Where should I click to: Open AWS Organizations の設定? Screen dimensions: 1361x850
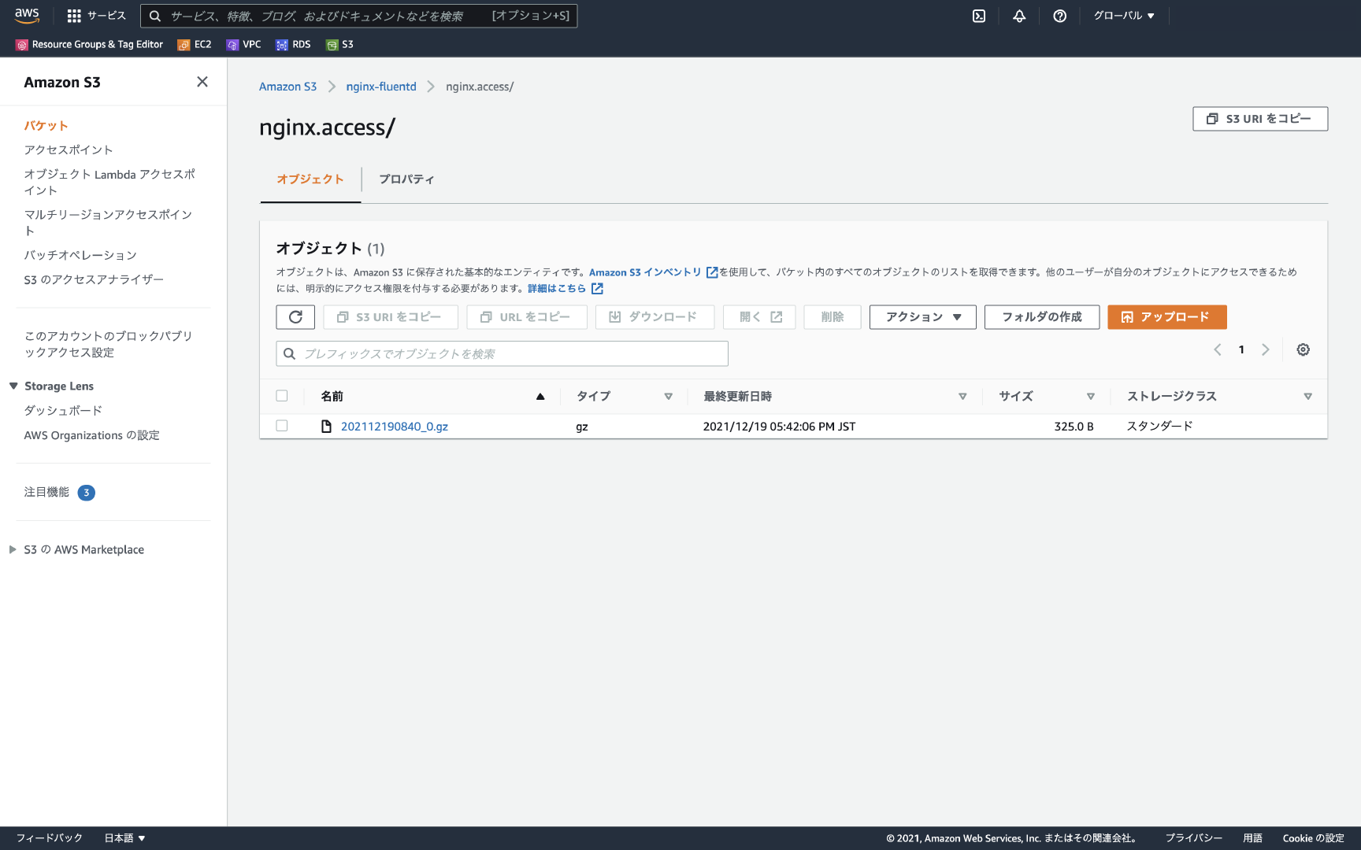(x=91, y=435)
